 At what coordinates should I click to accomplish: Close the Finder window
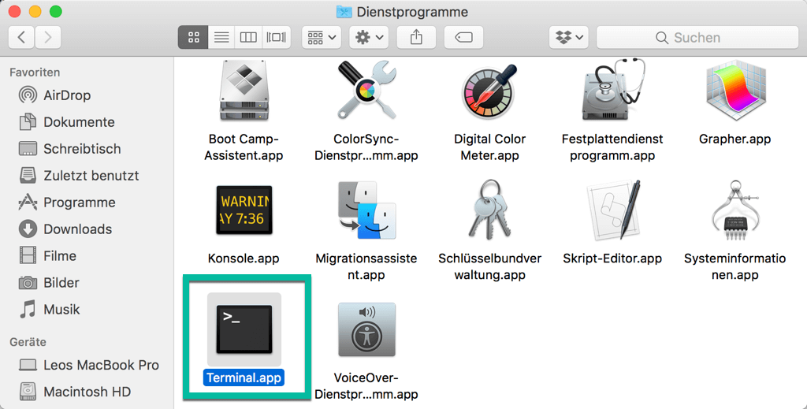point(15,11)
